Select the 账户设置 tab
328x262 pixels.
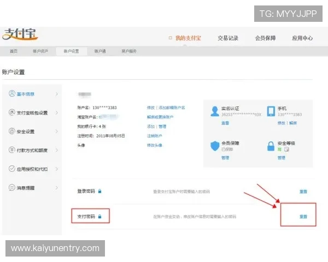[x=71, y=51]
